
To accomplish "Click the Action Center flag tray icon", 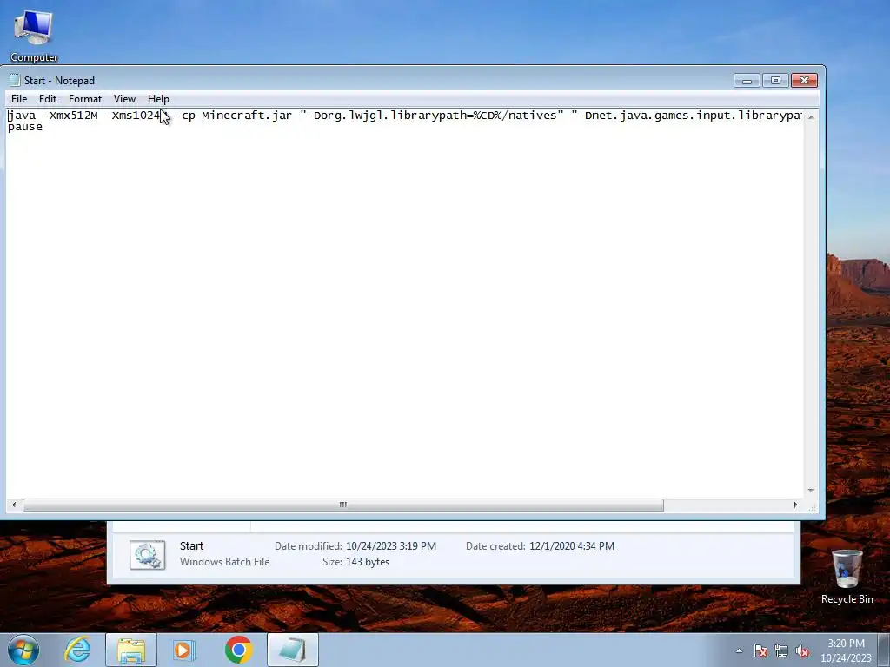I will [x=760, y=650].
